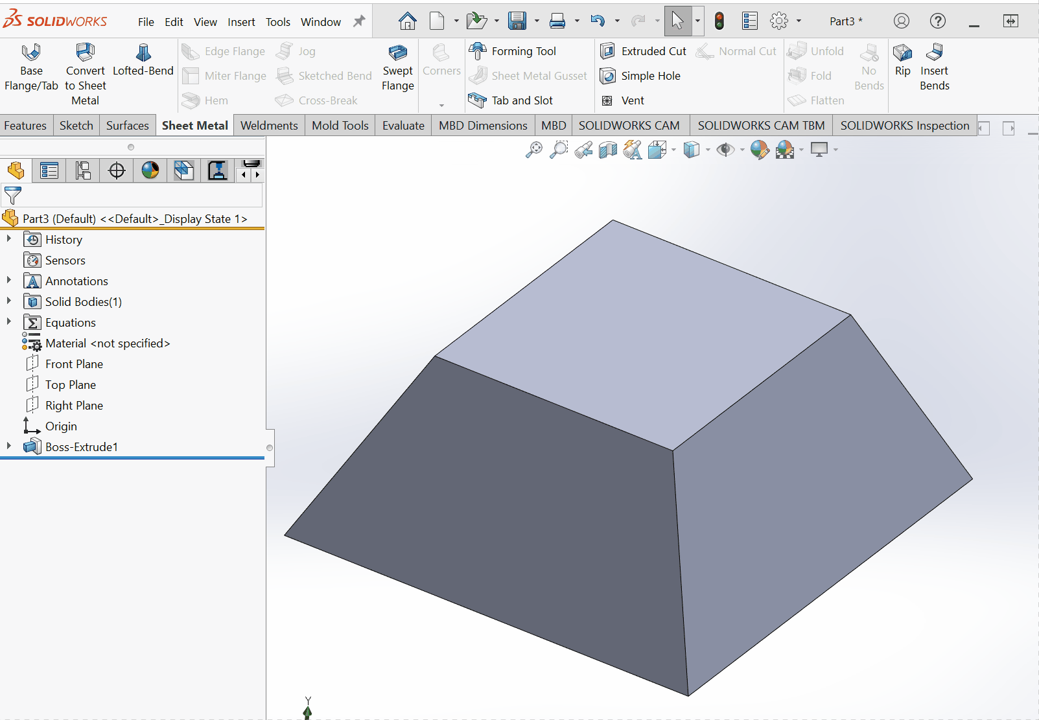Click the Lofted-Bend tool icon

[x=143, y=52]
